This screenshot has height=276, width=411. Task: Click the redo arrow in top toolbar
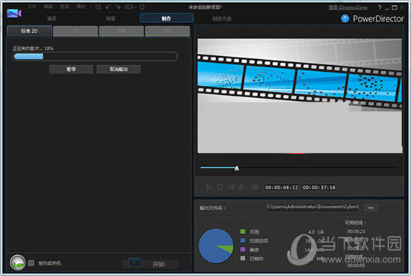[118, 7]
